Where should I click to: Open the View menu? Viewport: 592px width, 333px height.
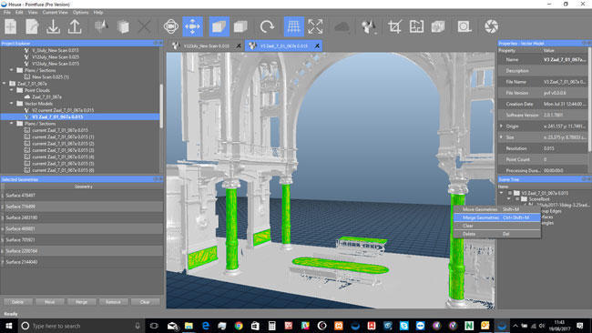(x=33, y=12)
